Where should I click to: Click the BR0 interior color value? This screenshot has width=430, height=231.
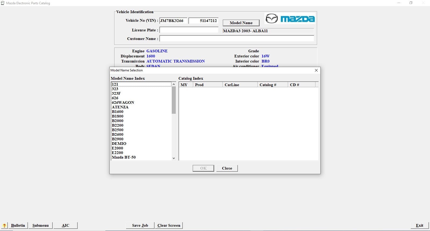coord(266,61)
